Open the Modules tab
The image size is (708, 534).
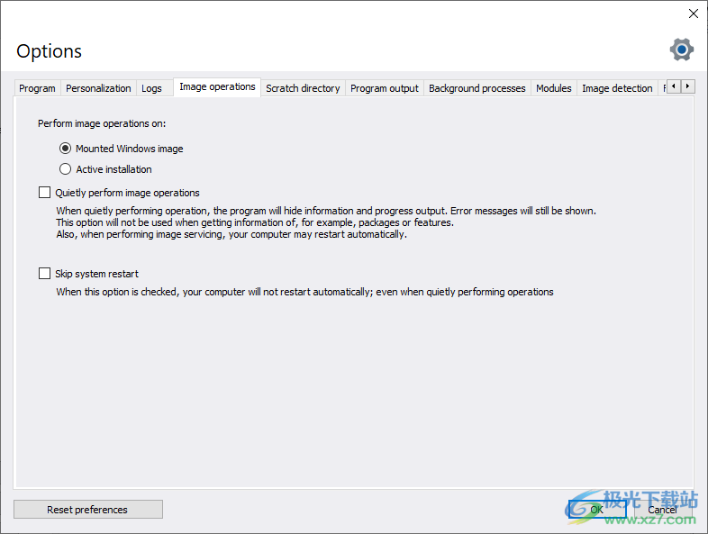[553, 88]
